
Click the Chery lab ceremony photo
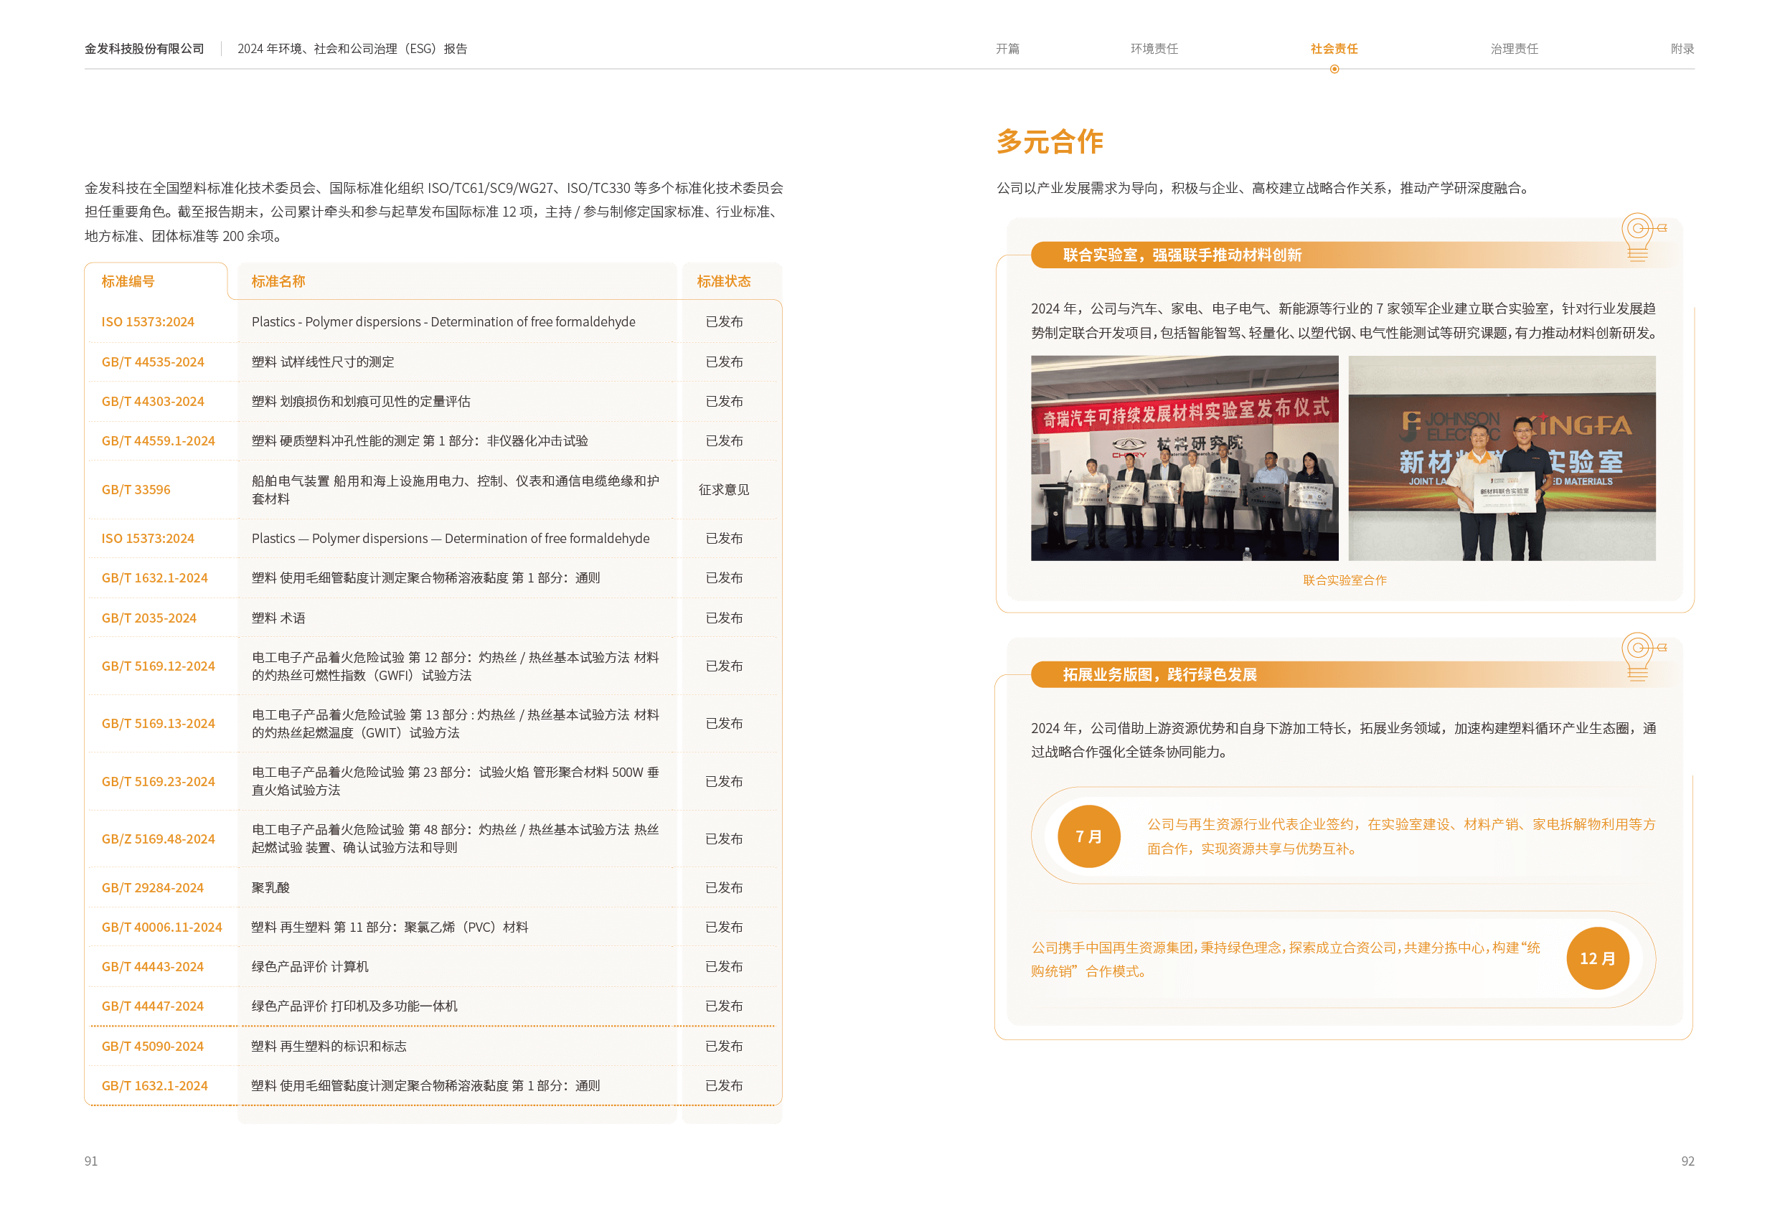click(x=1184, y=458)
